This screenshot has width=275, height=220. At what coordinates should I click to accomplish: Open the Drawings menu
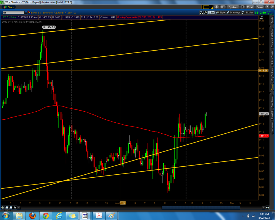point(233,12)
